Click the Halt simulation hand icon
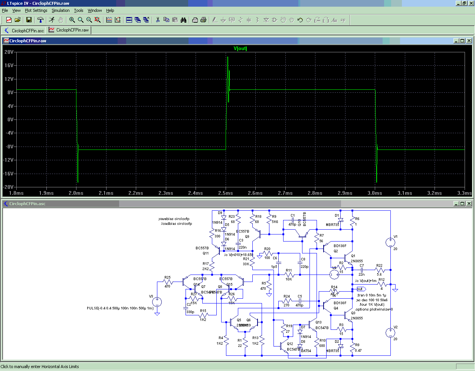475x371 pixels. [x=60, y=20]
